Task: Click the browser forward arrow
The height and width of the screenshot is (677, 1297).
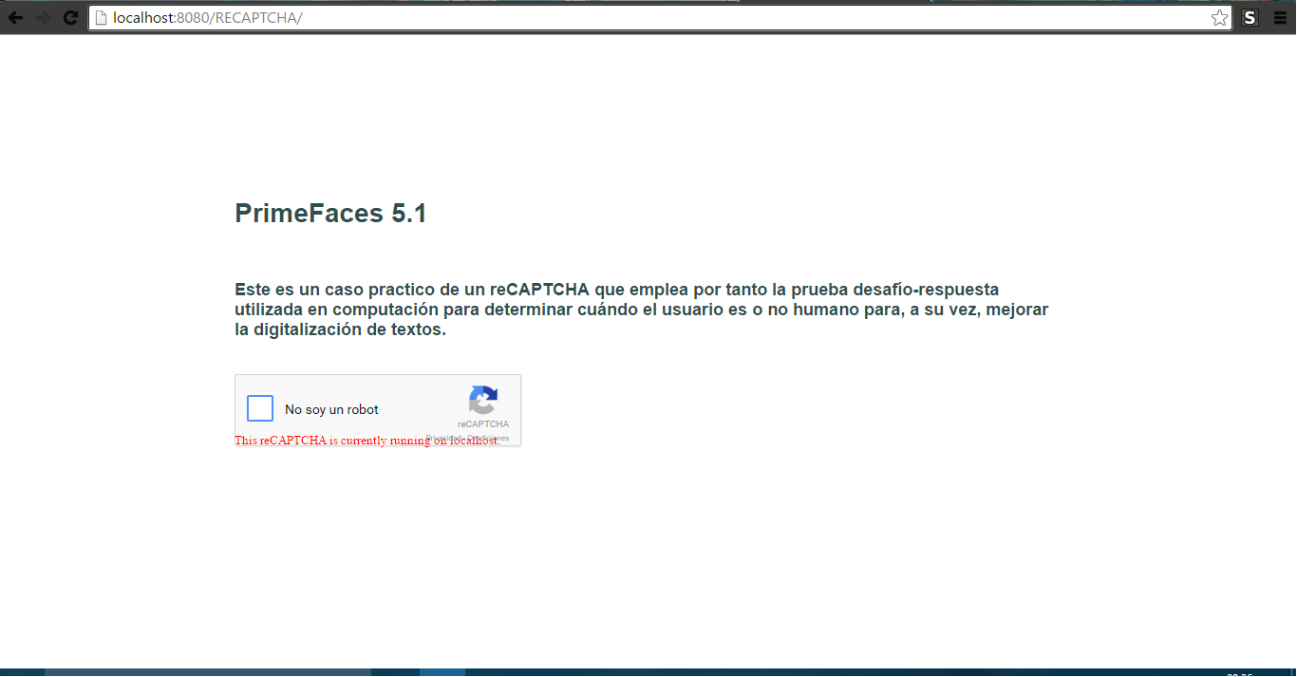Action: tap(43, 17)
